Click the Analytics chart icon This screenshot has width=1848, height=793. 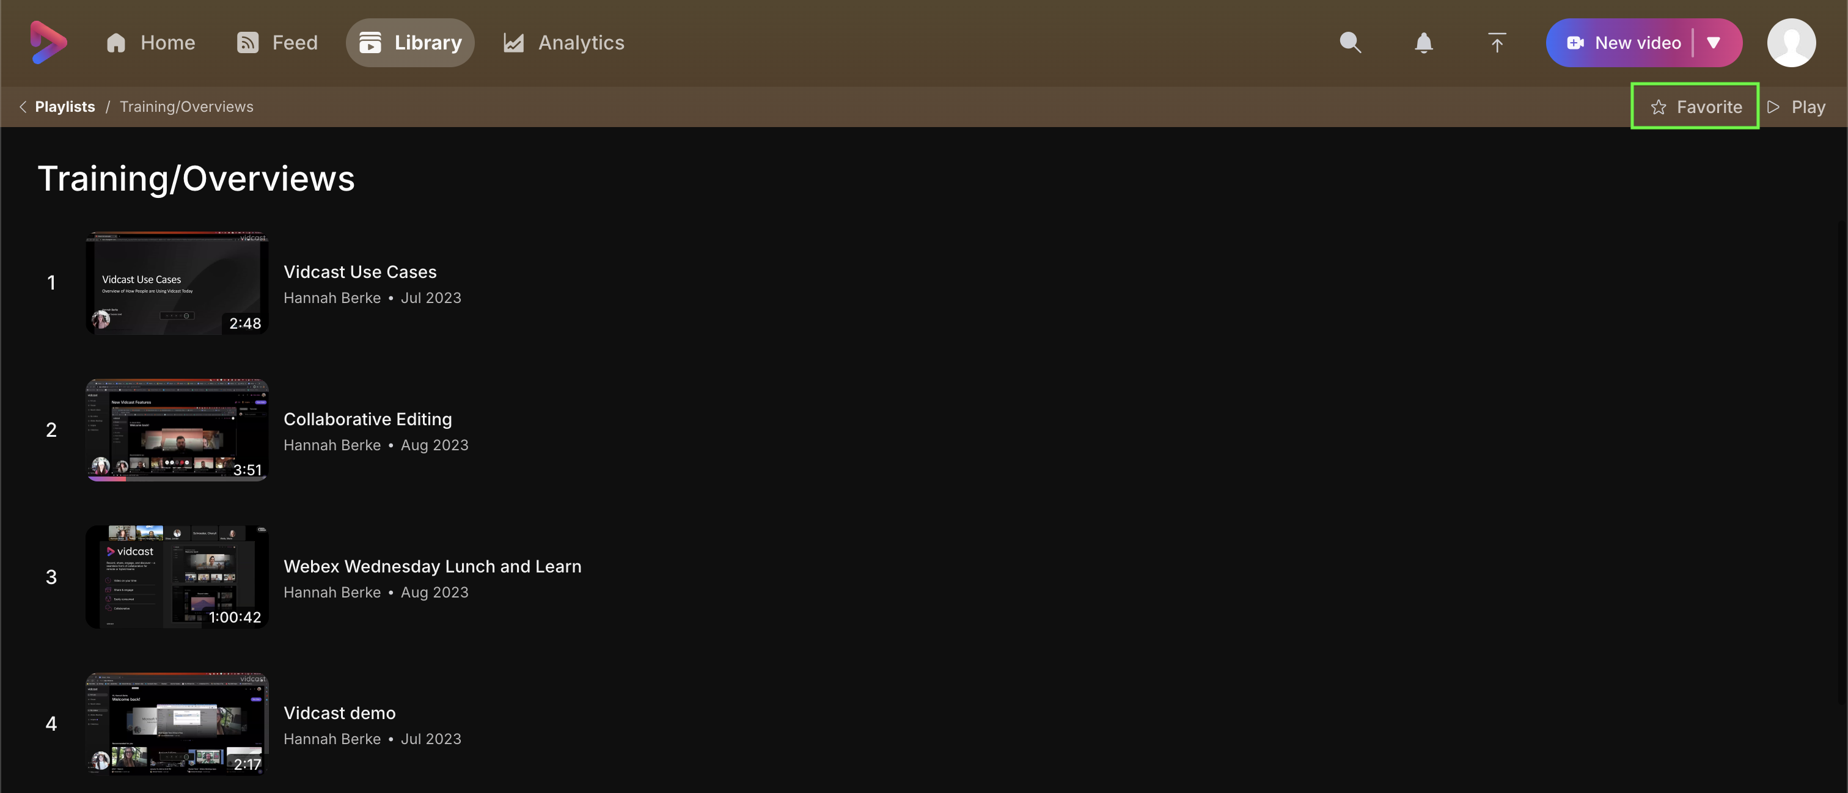coord(514,43)
